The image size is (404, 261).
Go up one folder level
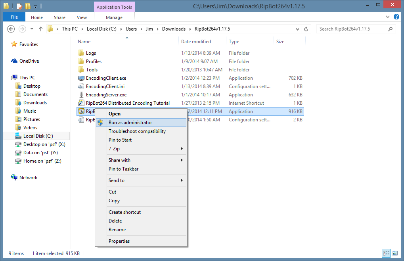point(41,29)
